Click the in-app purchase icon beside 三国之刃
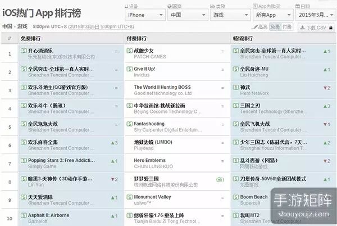This screenshot has height=226, width=337. 236,106
